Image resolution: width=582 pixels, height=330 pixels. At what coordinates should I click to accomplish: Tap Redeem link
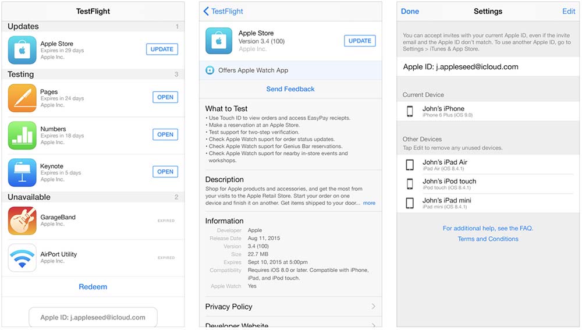point(93,286)
